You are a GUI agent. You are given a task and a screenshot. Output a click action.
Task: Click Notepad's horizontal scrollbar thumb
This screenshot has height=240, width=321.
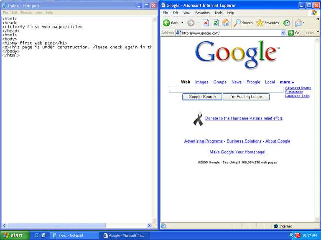tap(56, 225)
